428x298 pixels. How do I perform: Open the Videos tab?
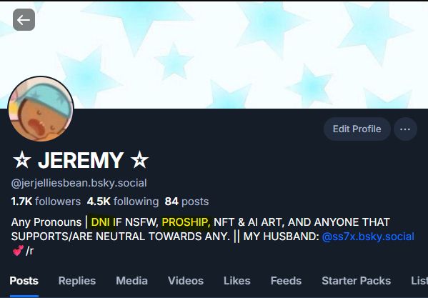pos(186,281)
